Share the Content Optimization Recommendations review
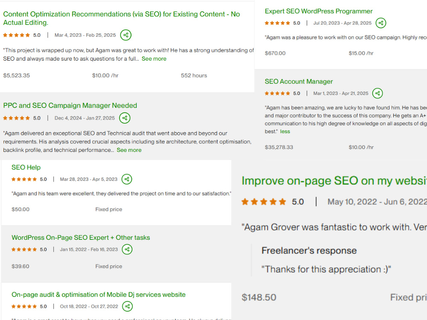The height and width of the screenshot is (320, 427). point(126,35)
